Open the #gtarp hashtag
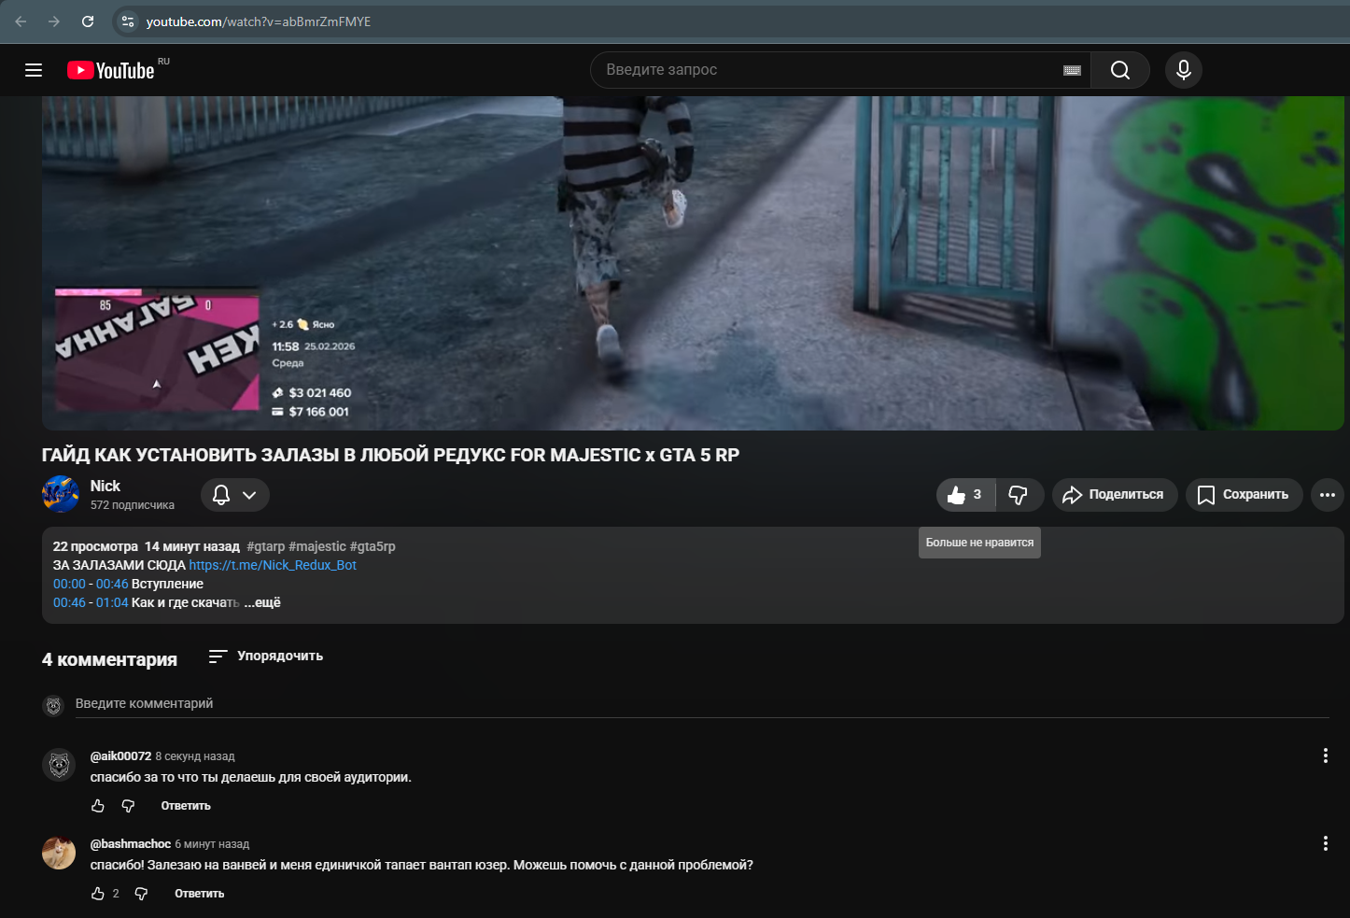The height and width of the screenshot is (918, 1350). click(266, 547)
